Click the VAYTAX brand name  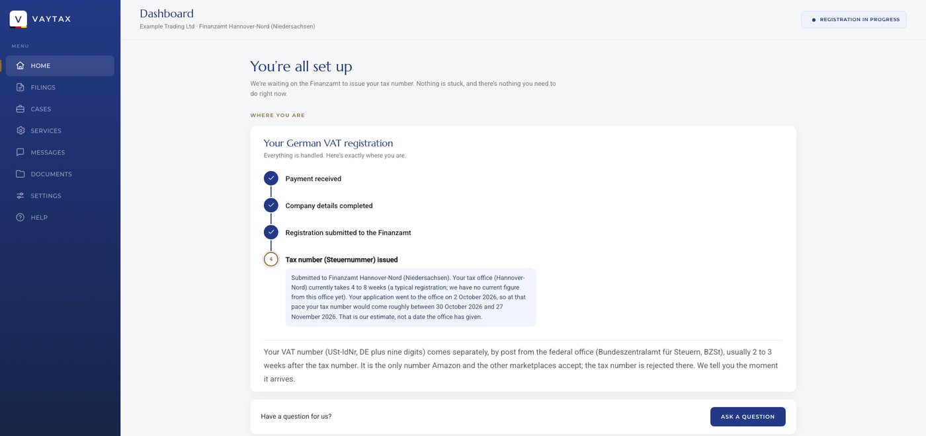click(x=52, y=19)
